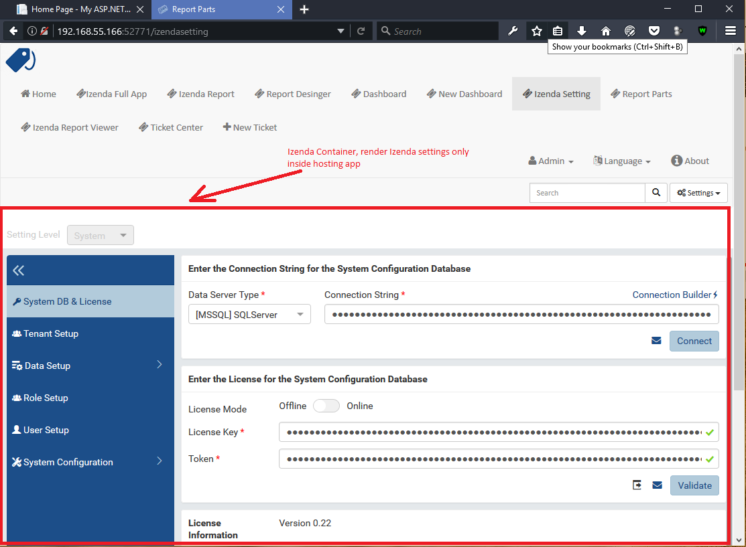Click the site information icon in address bar

tap(32, 31)
